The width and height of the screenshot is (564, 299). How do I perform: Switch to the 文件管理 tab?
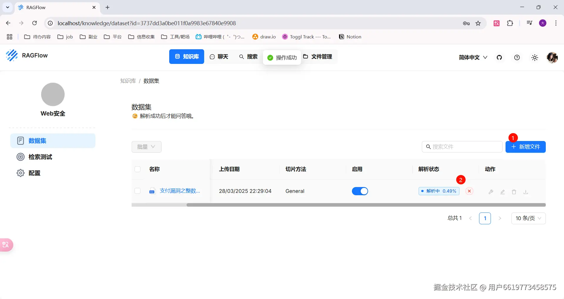click(x=318, y=57)
